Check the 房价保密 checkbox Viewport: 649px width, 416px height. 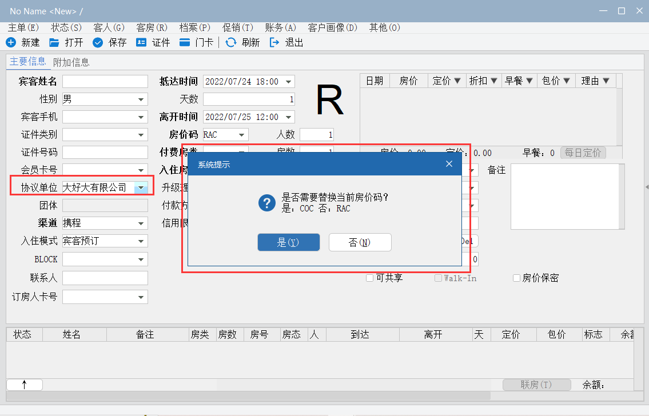pos(516,278)
